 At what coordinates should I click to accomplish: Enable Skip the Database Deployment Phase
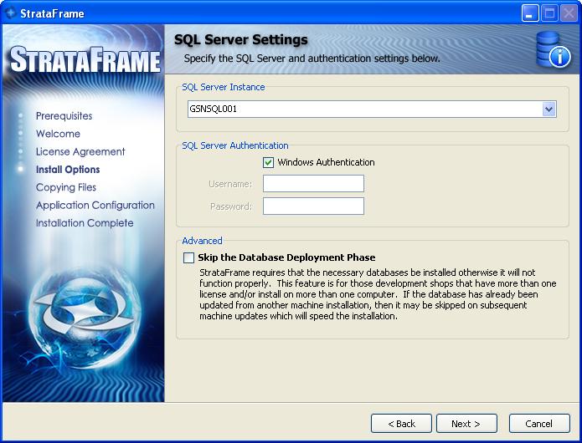(188, 258)
